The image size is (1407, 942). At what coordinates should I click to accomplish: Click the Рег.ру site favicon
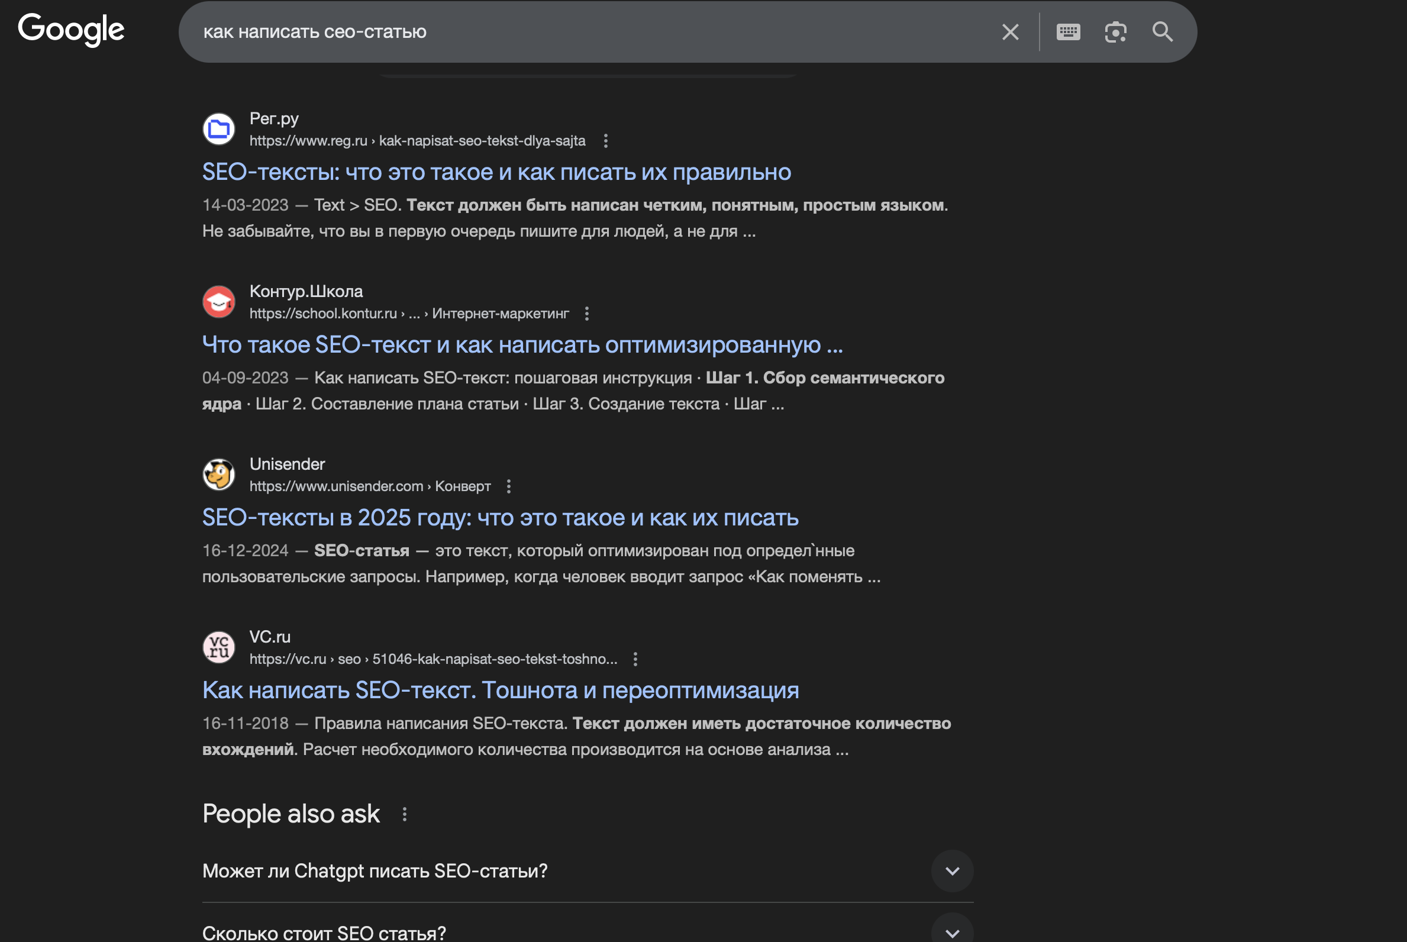pos(219,128)
